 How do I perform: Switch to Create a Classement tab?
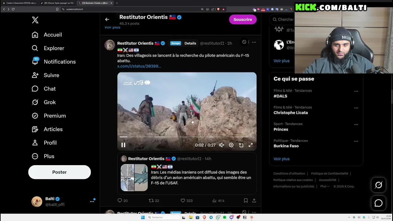tap(19, 3)
